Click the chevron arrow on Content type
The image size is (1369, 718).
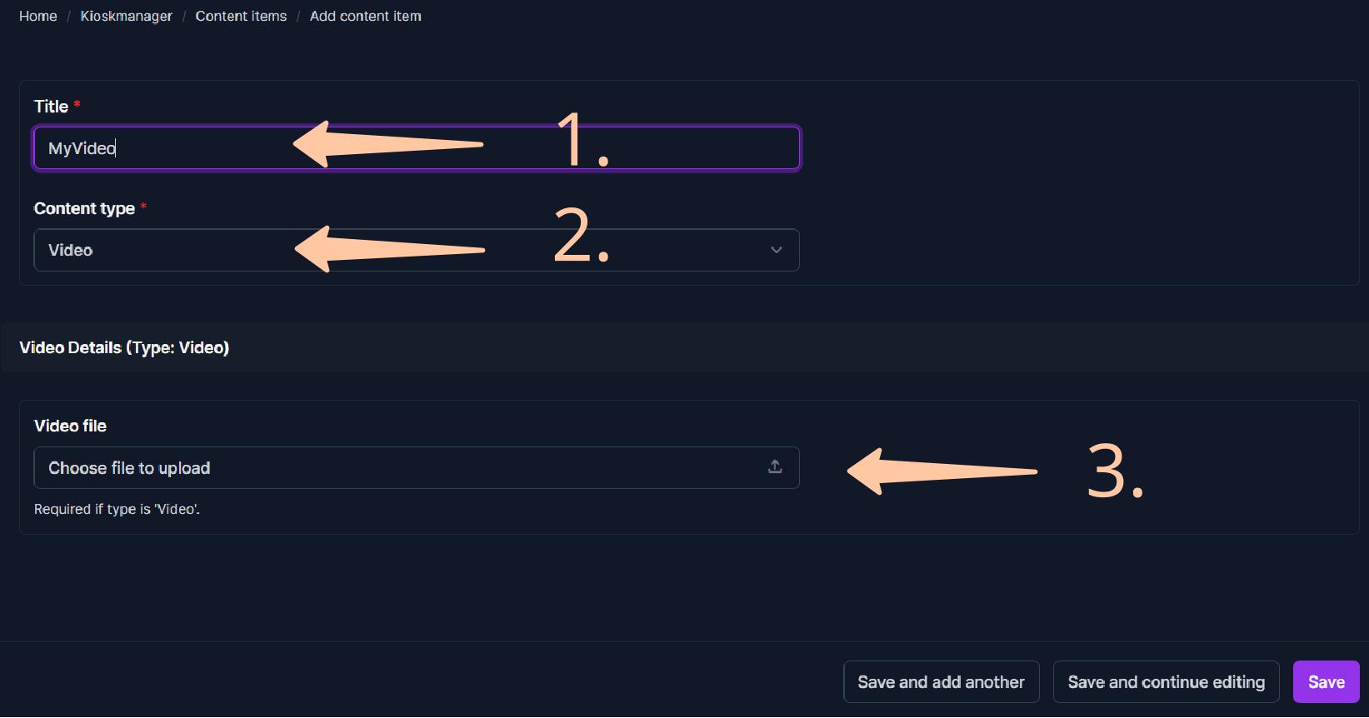point(776,250)
